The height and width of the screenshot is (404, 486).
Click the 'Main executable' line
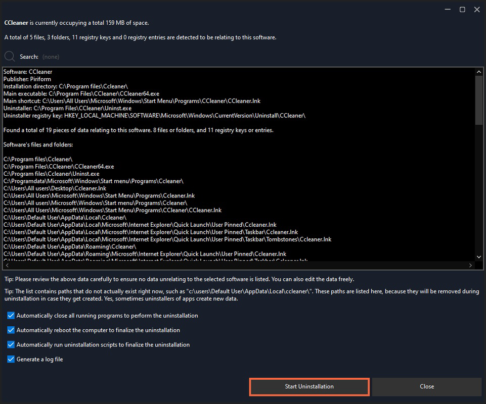point(81,93)
